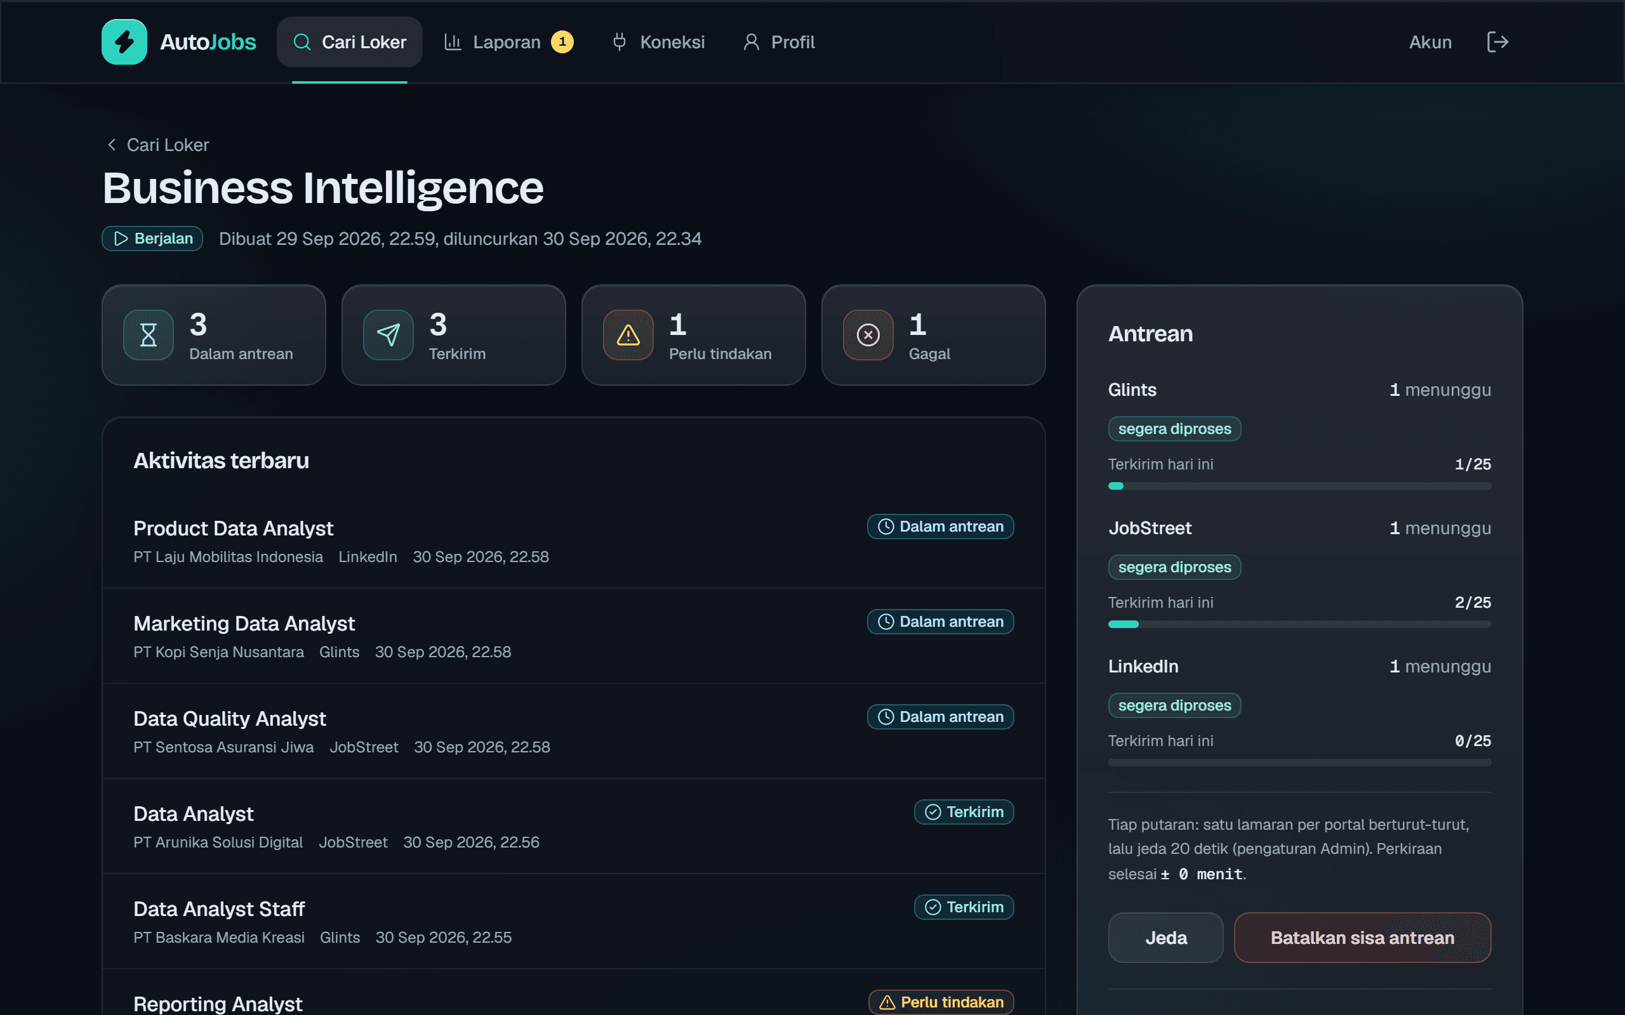The image size is (1625, 1015).
Task: Click the logout icon next to Akun
Action: (1497, 42)
